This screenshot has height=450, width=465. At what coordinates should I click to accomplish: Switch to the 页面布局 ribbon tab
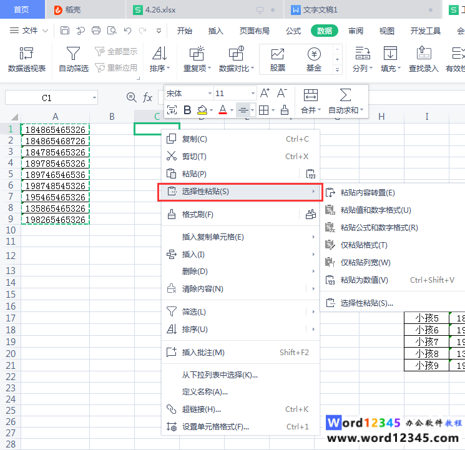click(x=255, y=31)
